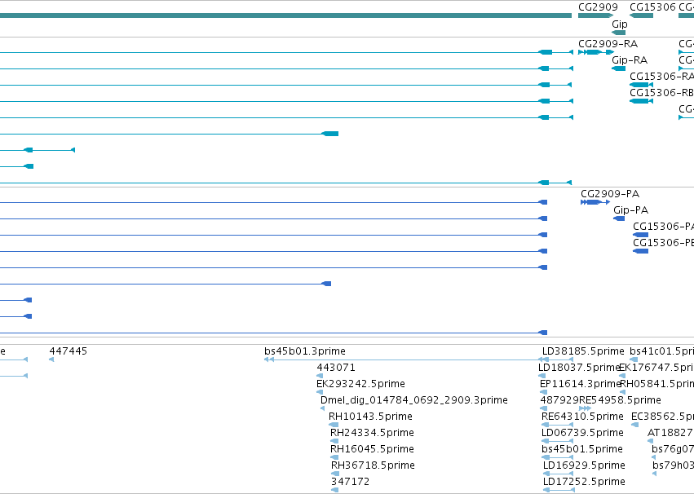694x494 pixels.
Task: Select transcript CG2909-RA label
Action: pyautogui.click(x=608, y=44)
